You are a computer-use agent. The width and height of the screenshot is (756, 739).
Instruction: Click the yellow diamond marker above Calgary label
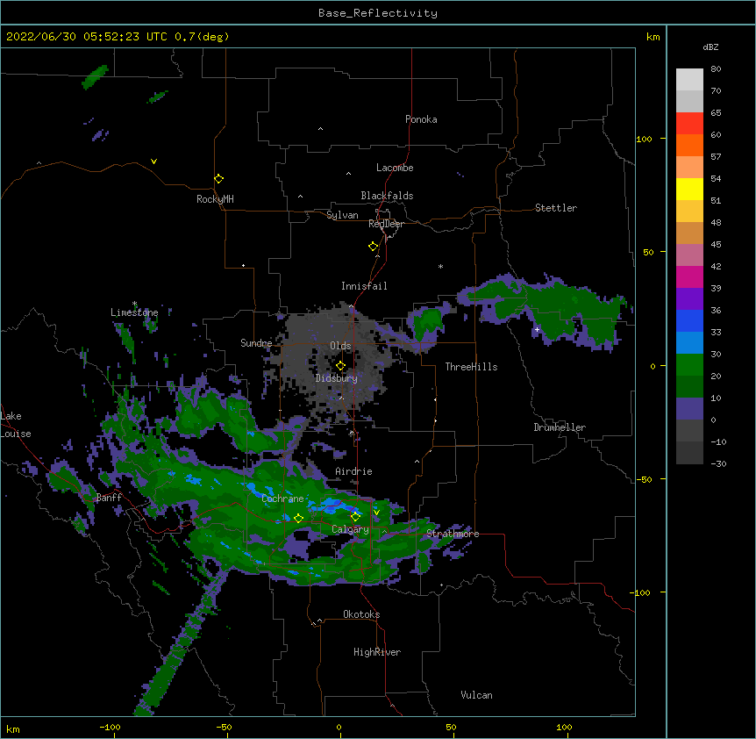(x=355, y=517)
